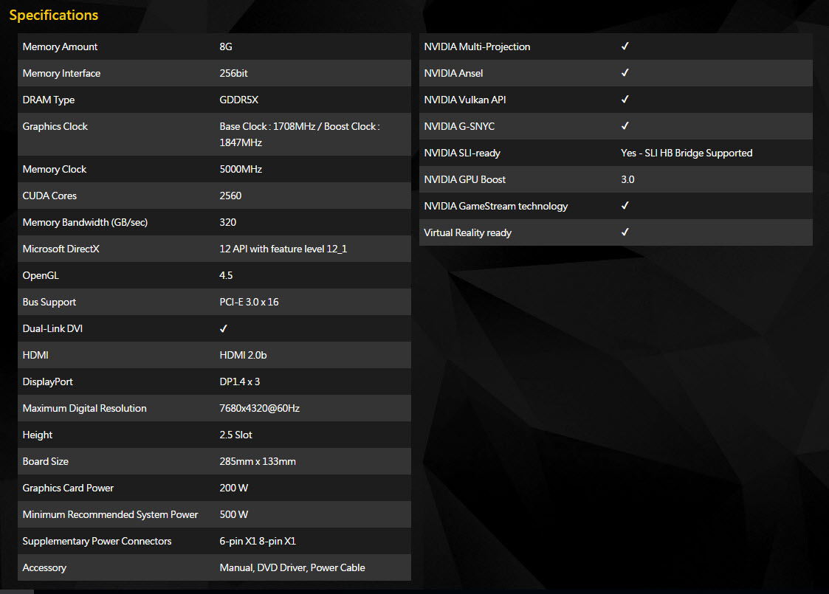
Task: Click the PCI-E 3.0 x 16 value
Action: 249,303
